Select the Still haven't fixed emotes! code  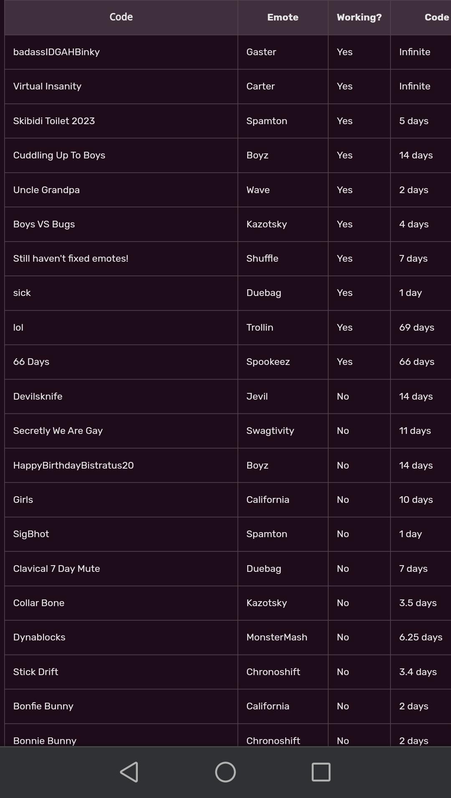71,258
